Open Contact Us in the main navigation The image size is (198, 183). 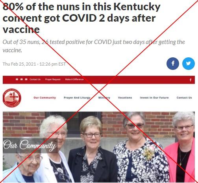(x=184, y=98)
